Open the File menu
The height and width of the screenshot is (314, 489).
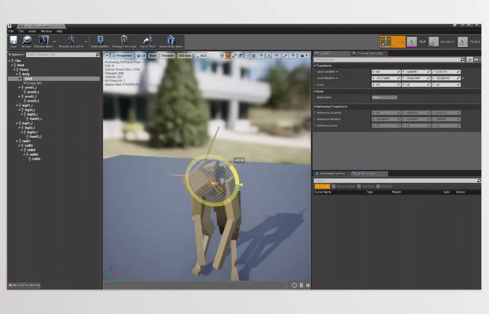tap(11, 31)
